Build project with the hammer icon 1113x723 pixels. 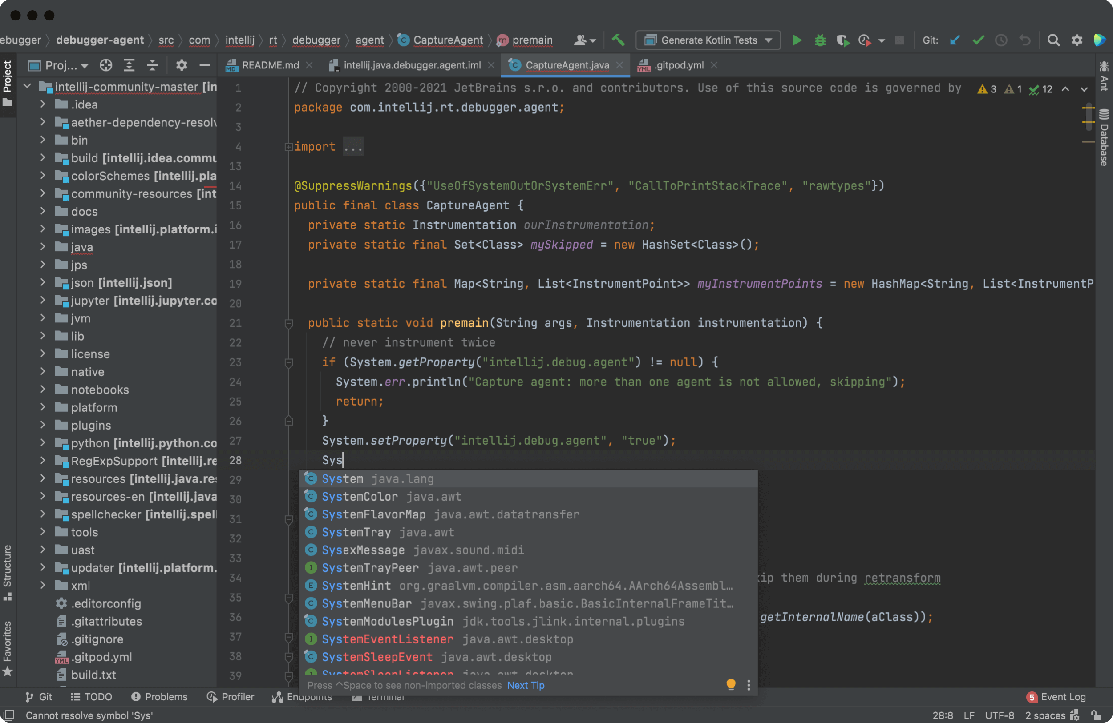tap(618, 40)
